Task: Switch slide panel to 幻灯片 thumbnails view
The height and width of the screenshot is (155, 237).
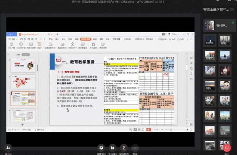Action: (26, 55)
